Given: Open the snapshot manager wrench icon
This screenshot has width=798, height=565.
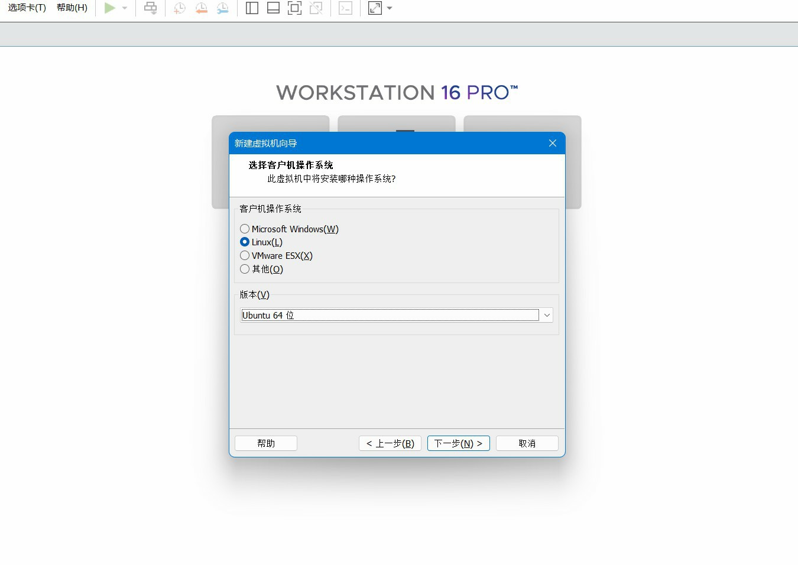Looking at the screenshot, I should [x=223, y=8].
